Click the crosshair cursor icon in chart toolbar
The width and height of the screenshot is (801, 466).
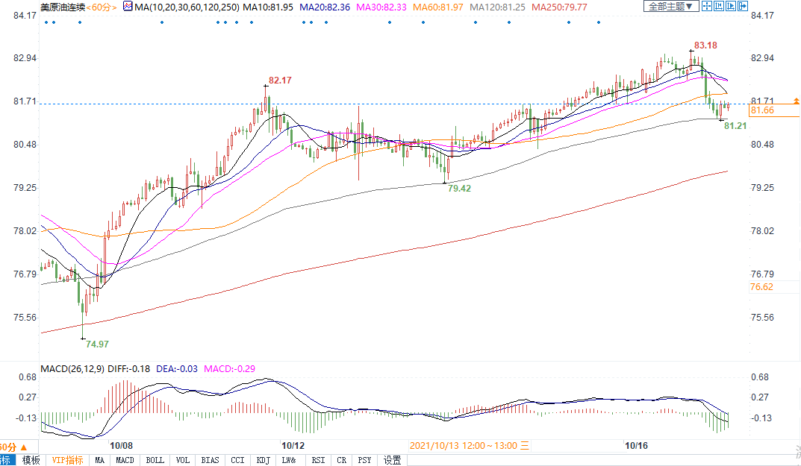[x=708, y=6]
